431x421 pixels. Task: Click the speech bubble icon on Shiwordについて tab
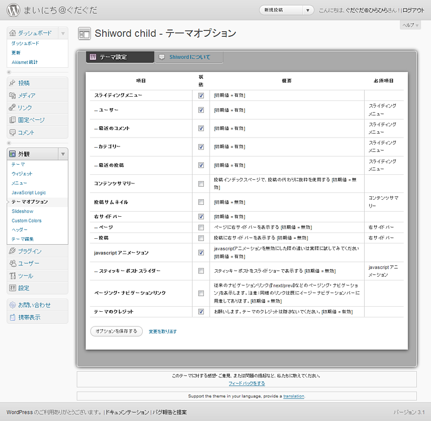(162, 57)
